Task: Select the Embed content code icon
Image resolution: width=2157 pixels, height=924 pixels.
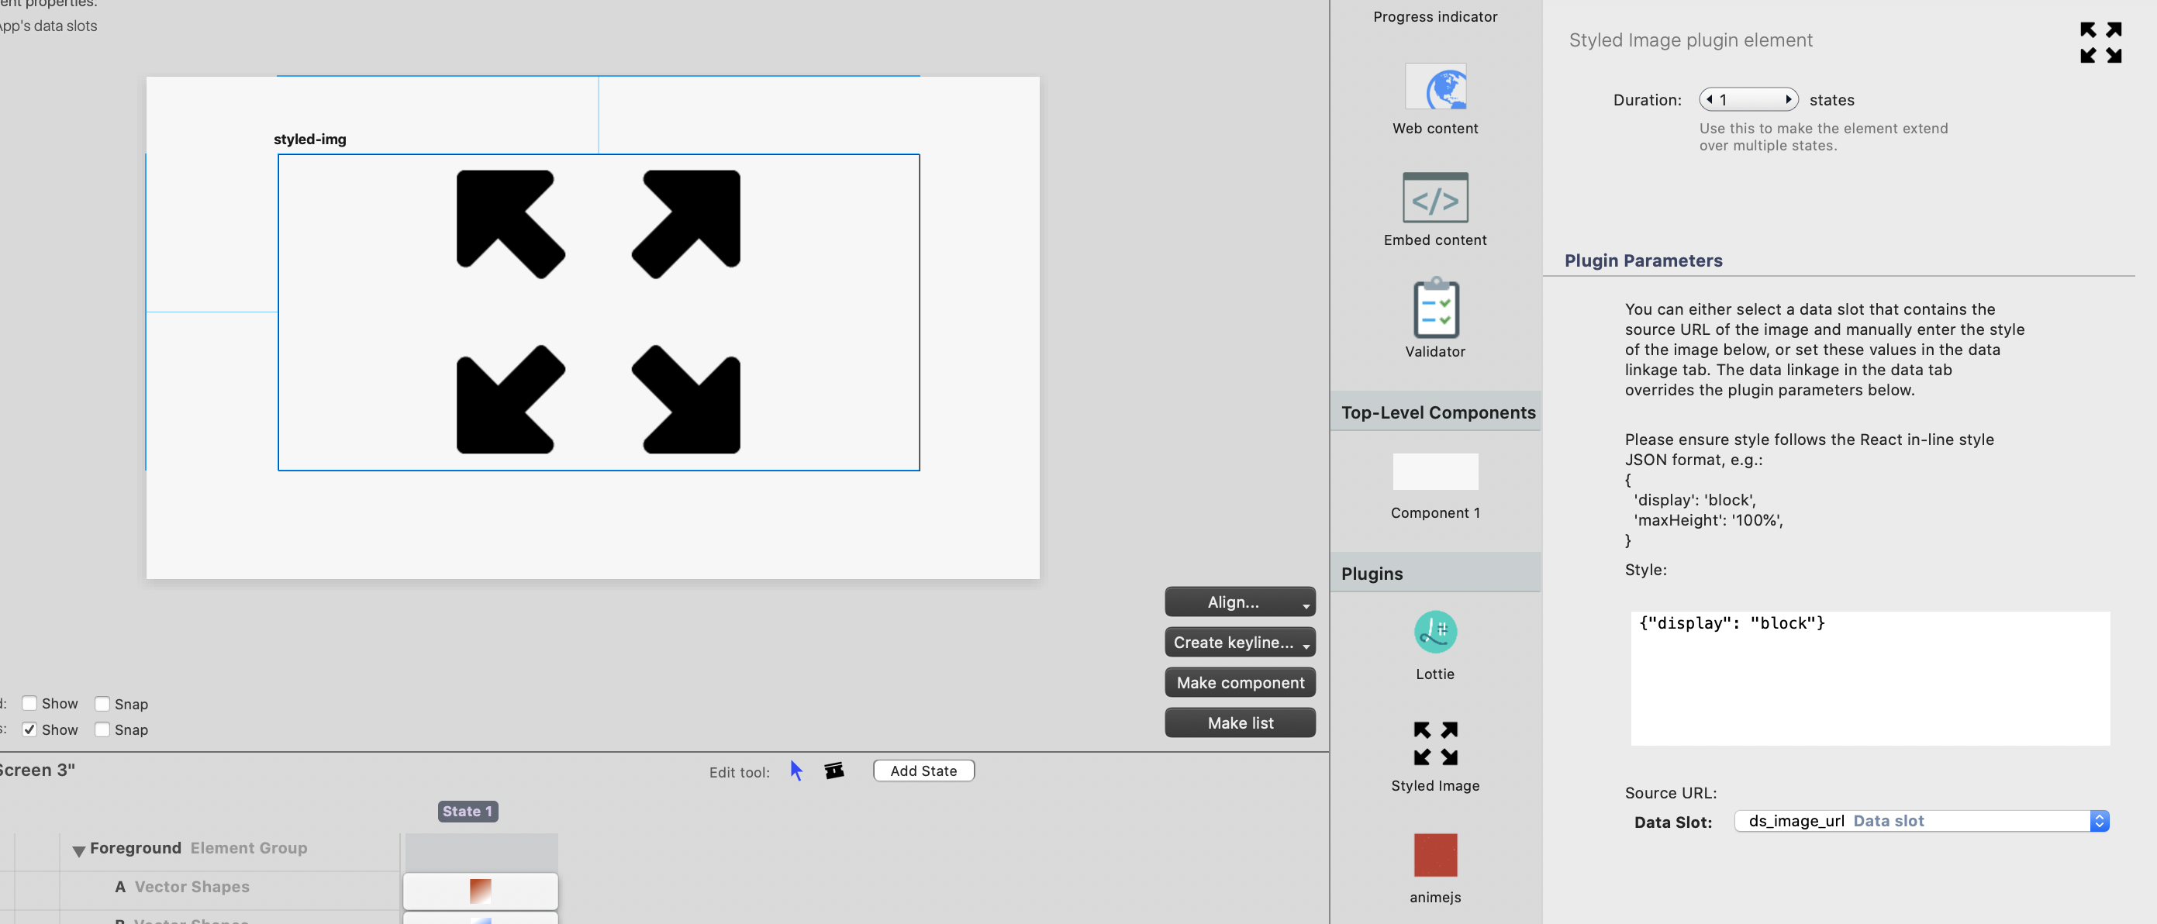Action: [1434, 198]
